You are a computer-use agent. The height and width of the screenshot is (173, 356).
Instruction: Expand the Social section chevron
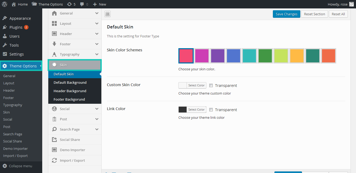point(97,109)
